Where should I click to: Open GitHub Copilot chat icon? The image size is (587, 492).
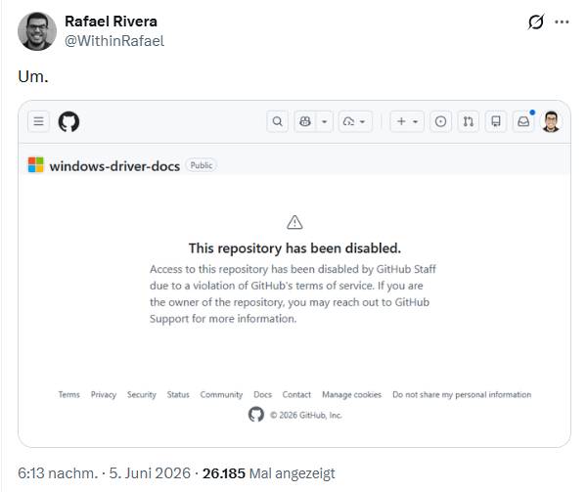pyautogui.click(x=305, y=121)
